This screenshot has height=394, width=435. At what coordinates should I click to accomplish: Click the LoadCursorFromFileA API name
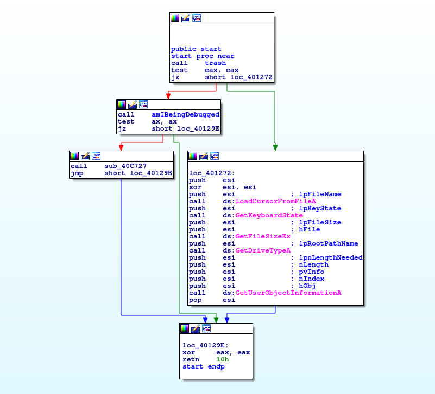pyautogui.click(x=274, y=201)
